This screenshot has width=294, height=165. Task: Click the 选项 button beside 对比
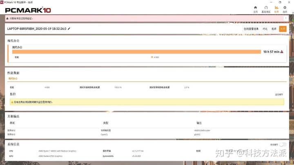point(274,29)
